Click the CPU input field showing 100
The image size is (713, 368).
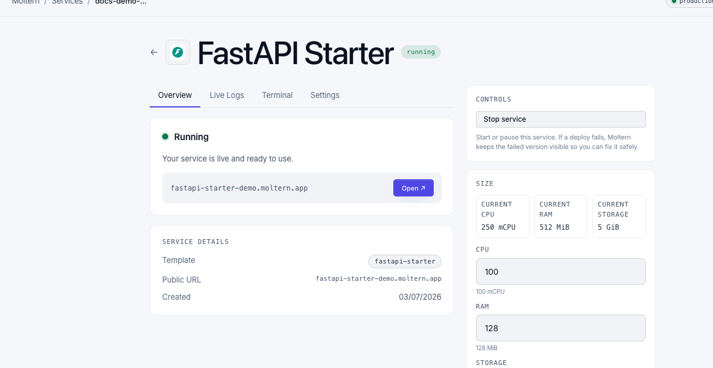(561, 271)
